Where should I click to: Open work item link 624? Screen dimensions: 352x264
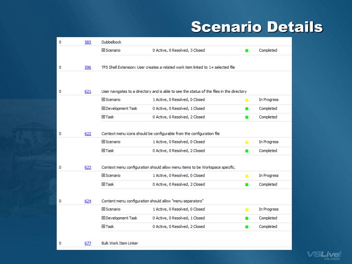click(88, 201)
